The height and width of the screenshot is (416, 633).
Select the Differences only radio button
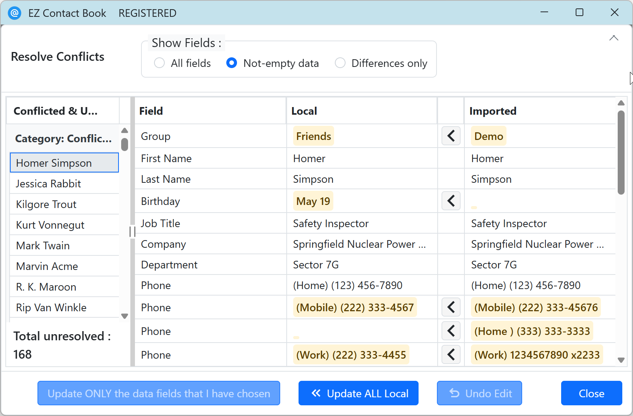[x=340, y=63]
